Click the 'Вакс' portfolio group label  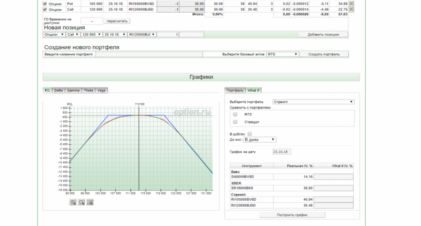[x=235, y=172]
